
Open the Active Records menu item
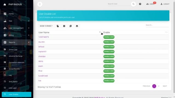[x=16, y=69]
